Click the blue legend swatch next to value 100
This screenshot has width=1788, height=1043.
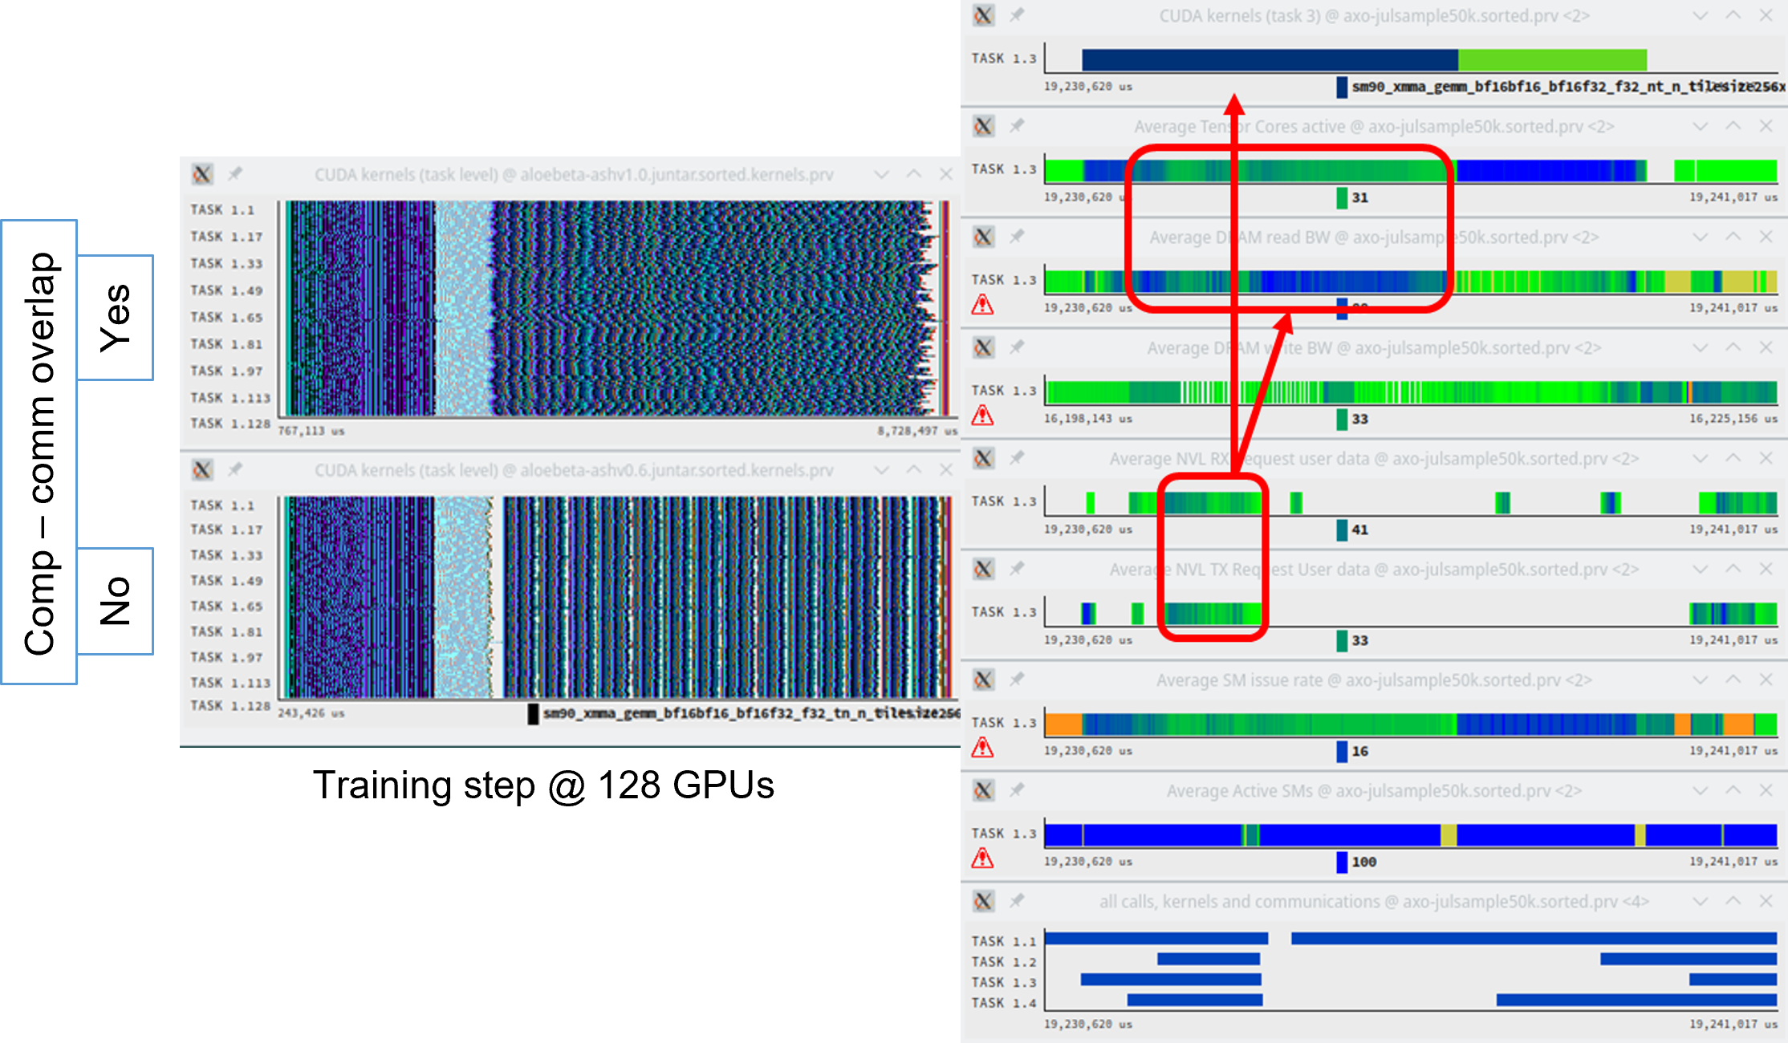pyautogui.click(x=1342, y=862)
